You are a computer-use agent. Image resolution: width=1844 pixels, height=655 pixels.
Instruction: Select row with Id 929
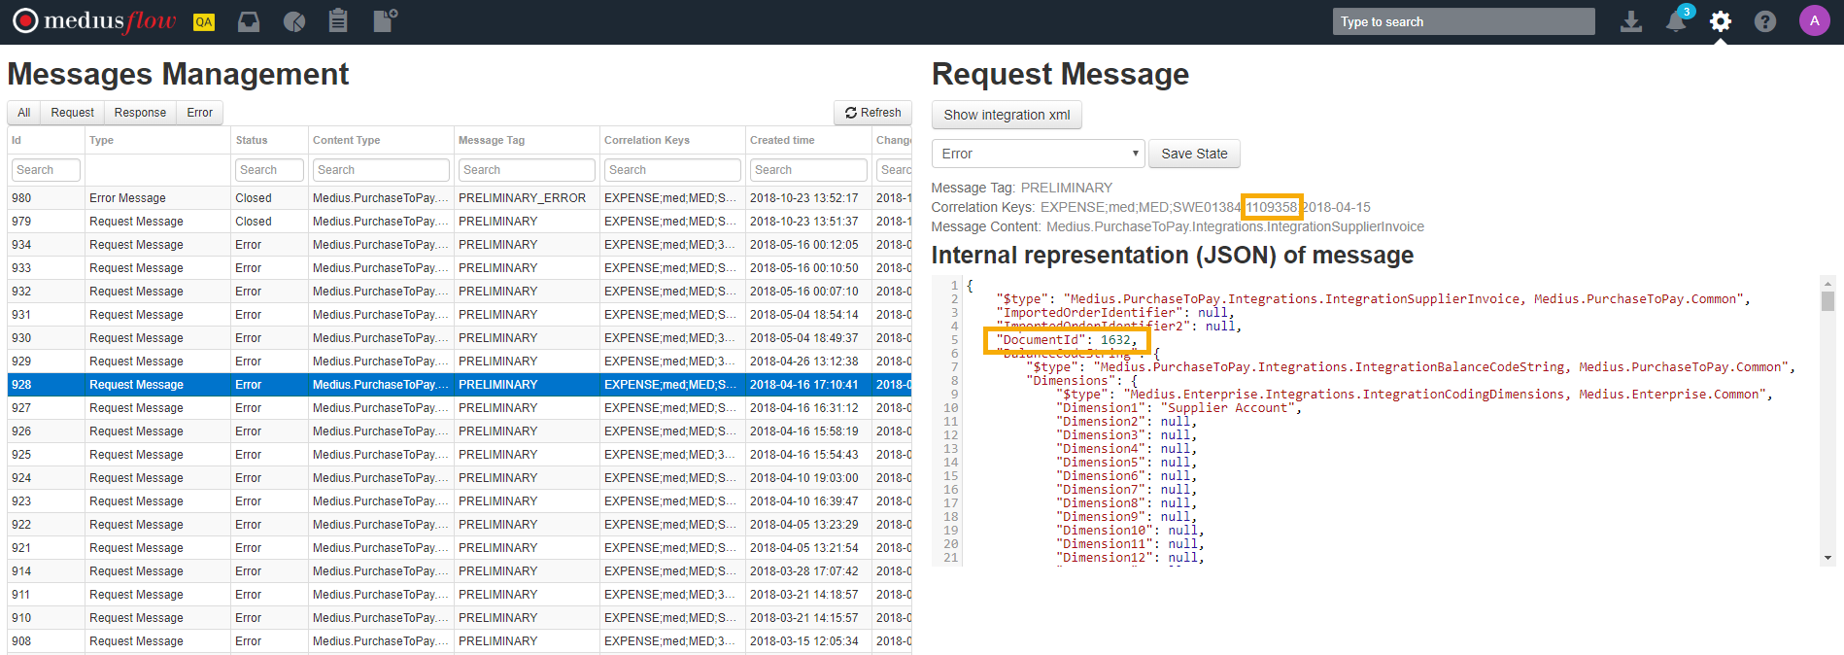point(460,362)
